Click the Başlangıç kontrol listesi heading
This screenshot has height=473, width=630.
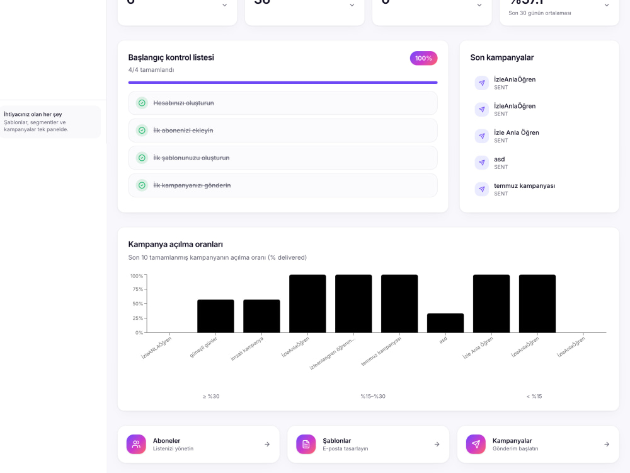[x=171, y=57]
